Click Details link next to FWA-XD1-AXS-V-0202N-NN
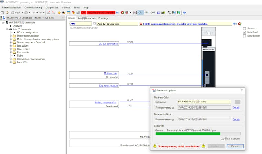The image size is (262, 154). pos(236,119)
